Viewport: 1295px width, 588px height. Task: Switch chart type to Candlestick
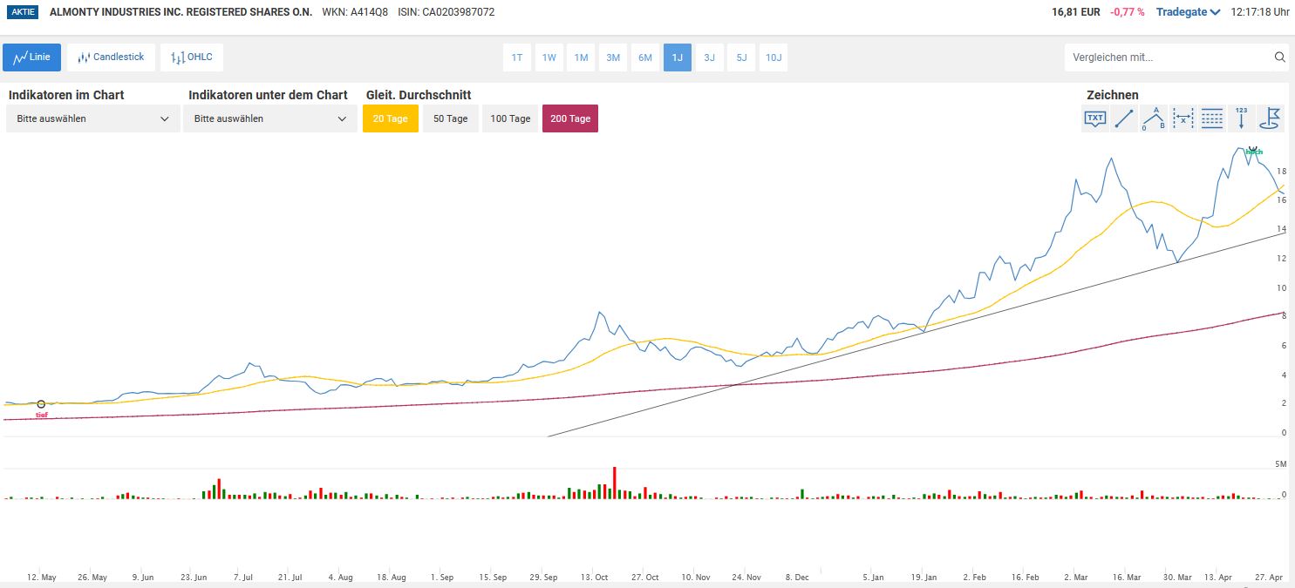pos(112,57)
